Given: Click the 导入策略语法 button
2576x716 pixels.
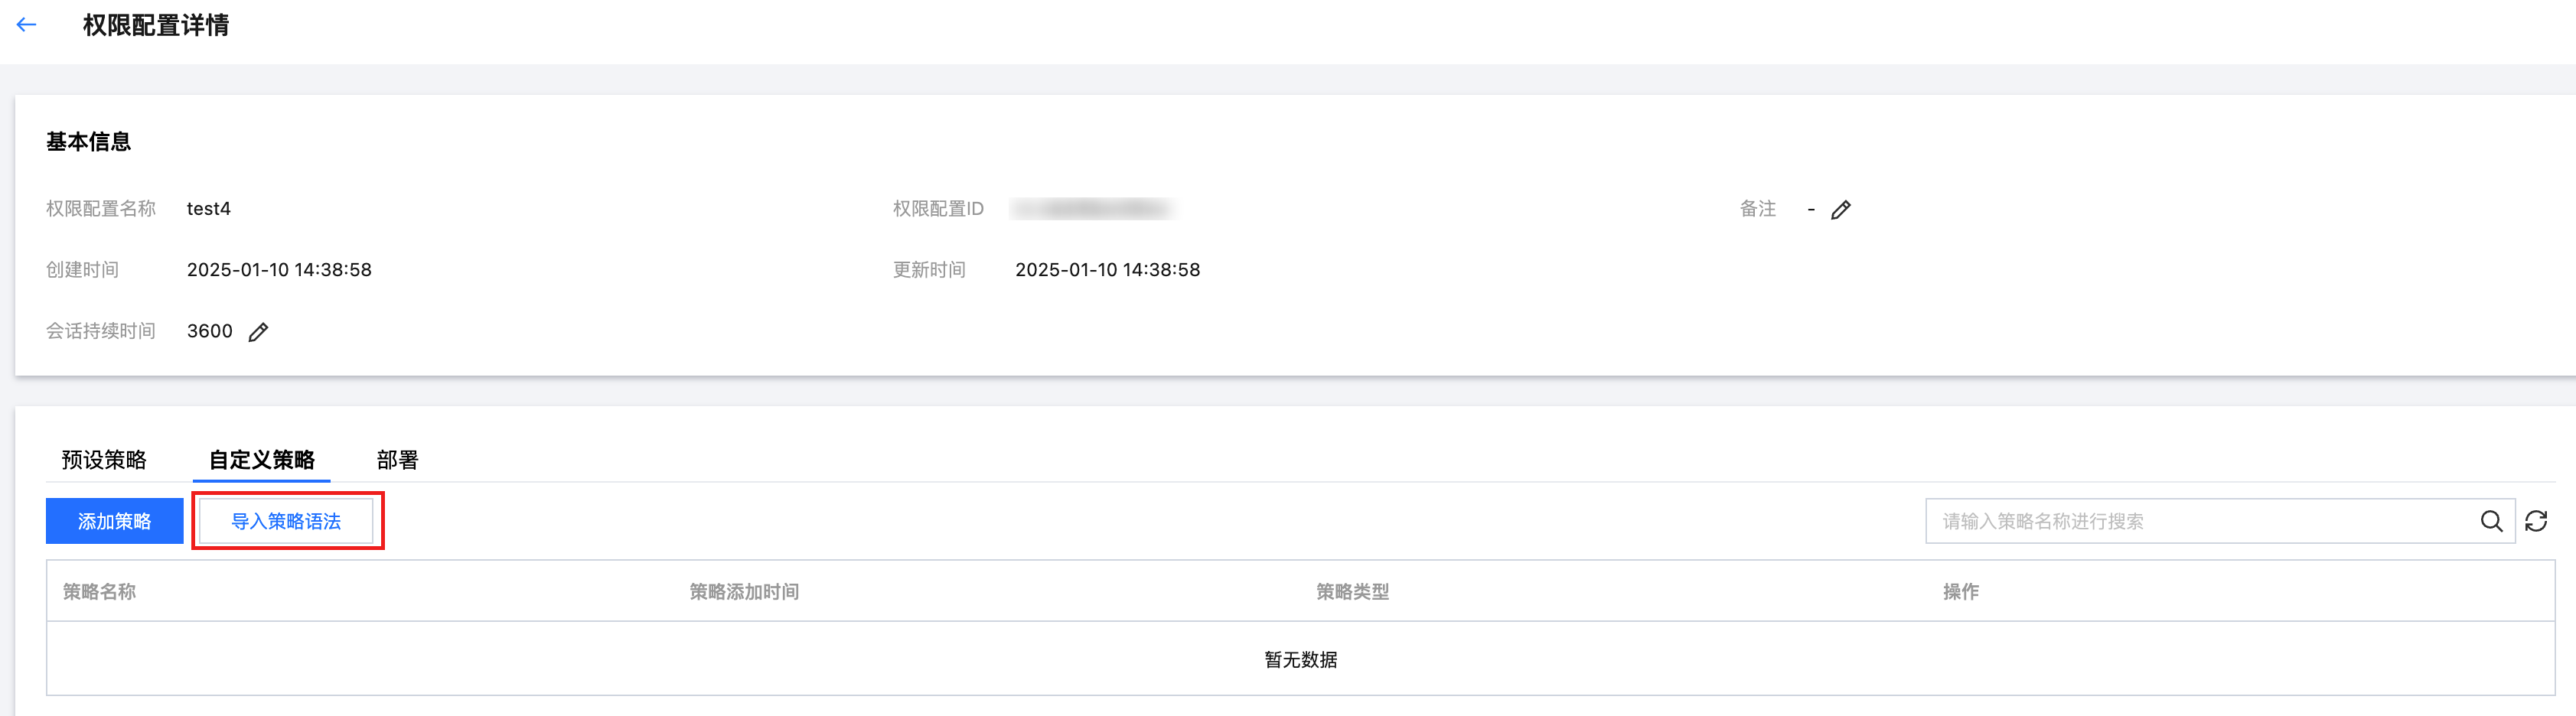Looking at the screenshot, I should tap(286, 521).
